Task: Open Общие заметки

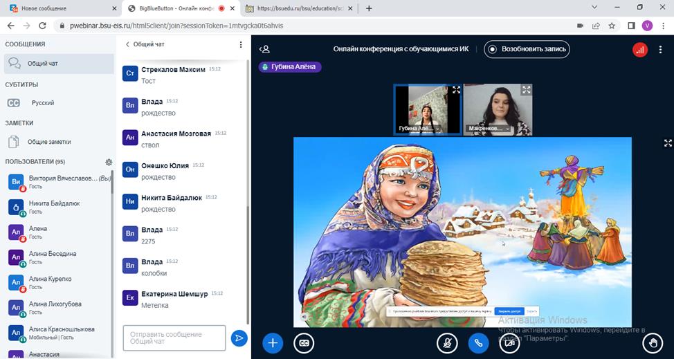Action: [60, 142]
